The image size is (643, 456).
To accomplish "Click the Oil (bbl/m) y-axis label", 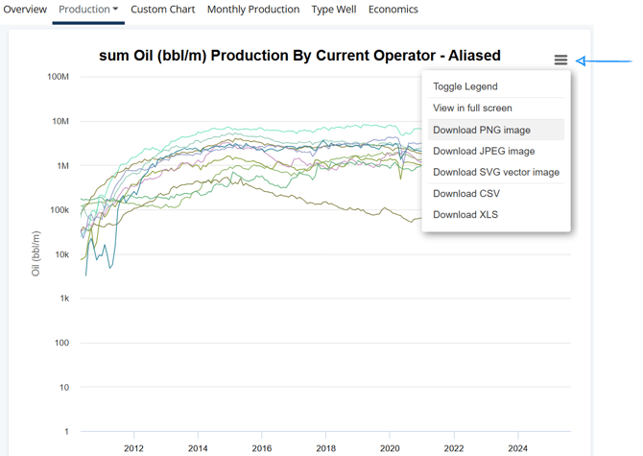I will click(x=36, y=253).
